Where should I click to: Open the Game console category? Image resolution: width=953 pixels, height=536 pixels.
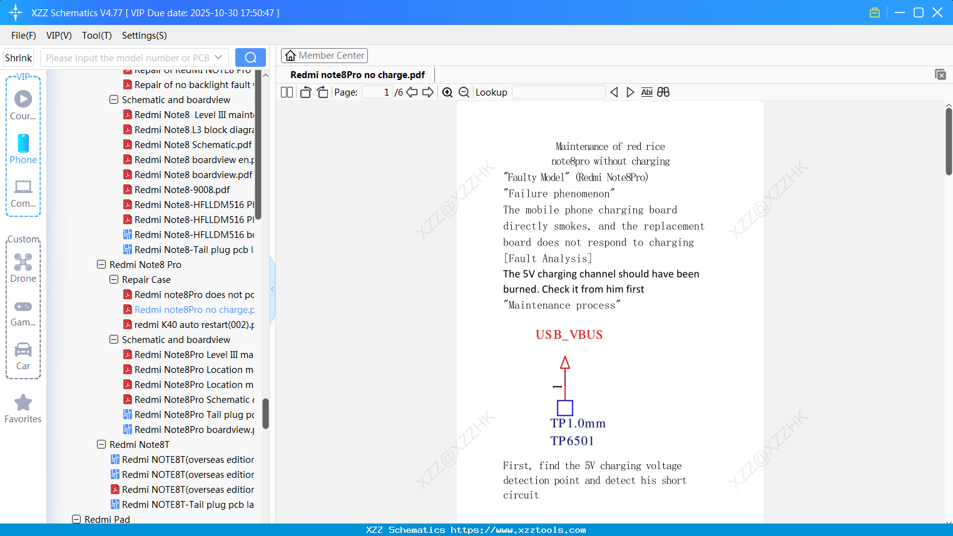[x=23, y=313]
